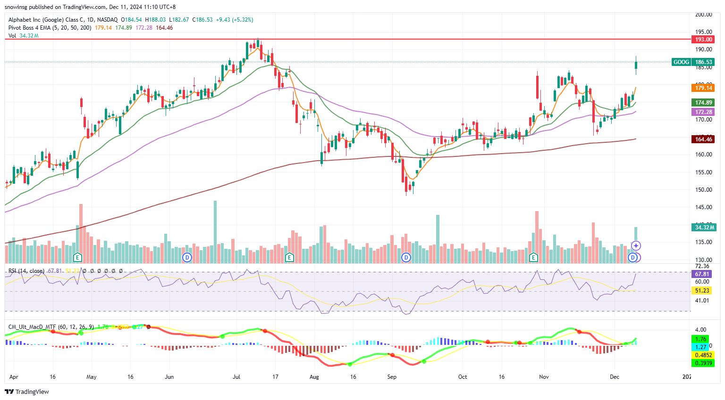
Task: Click the 160.00 price axis label
Action: pyautogui.click(x=704, y=155)
